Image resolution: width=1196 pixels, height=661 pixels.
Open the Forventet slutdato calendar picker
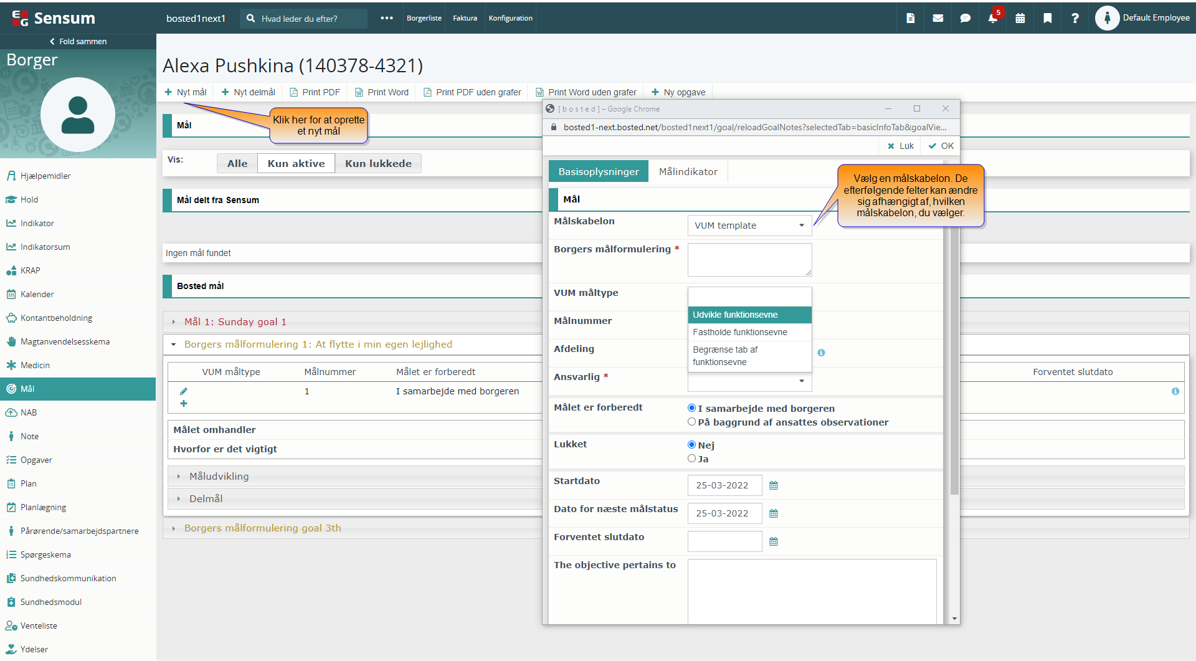click(x=774, y=541)
